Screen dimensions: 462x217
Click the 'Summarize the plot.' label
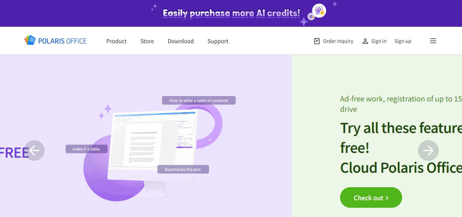(183, 169)
